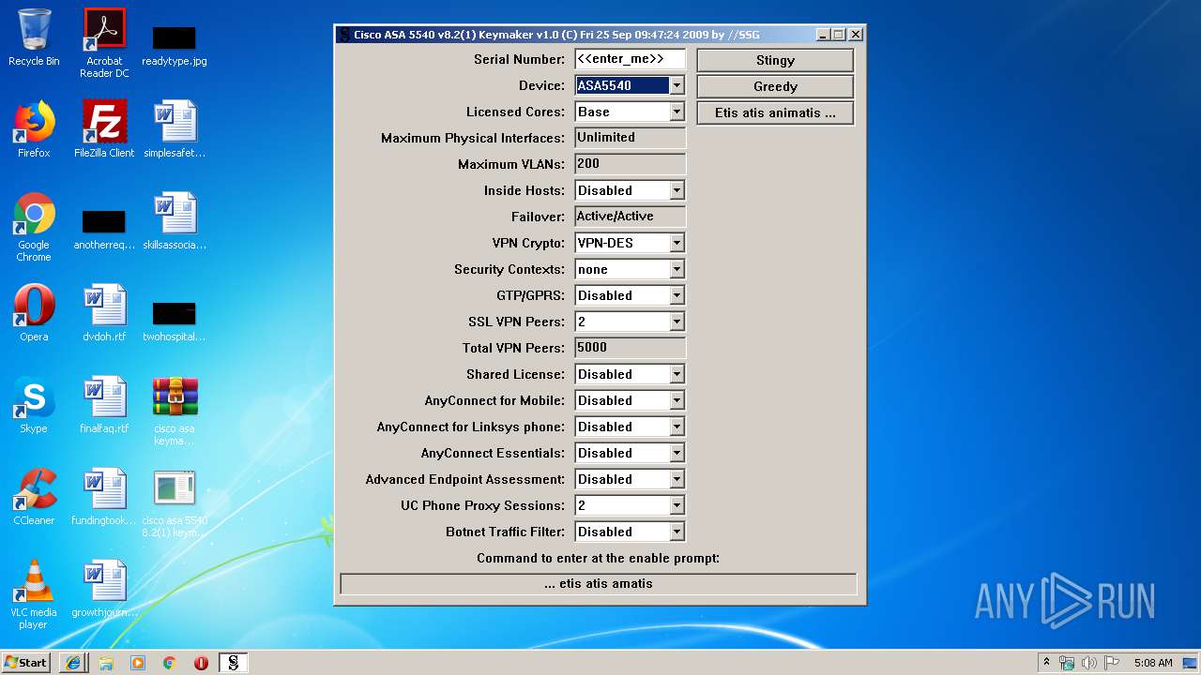Launch FileZilla Client shortcut
The height and width of the screenshot is (675, 1201).
104,129
